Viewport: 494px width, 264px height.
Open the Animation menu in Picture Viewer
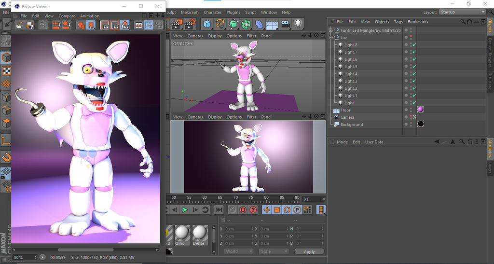pyautogui.click(x=90, y=16)
